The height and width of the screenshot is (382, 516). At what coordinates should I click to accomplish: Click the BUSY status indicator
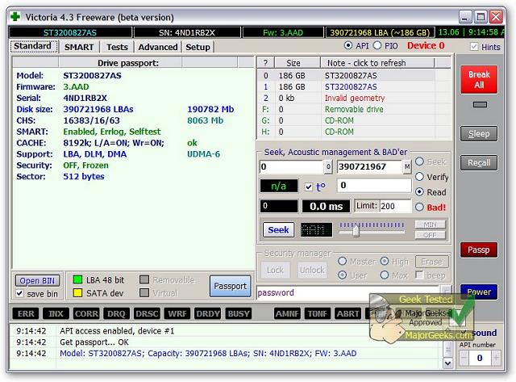pos(239,313)
